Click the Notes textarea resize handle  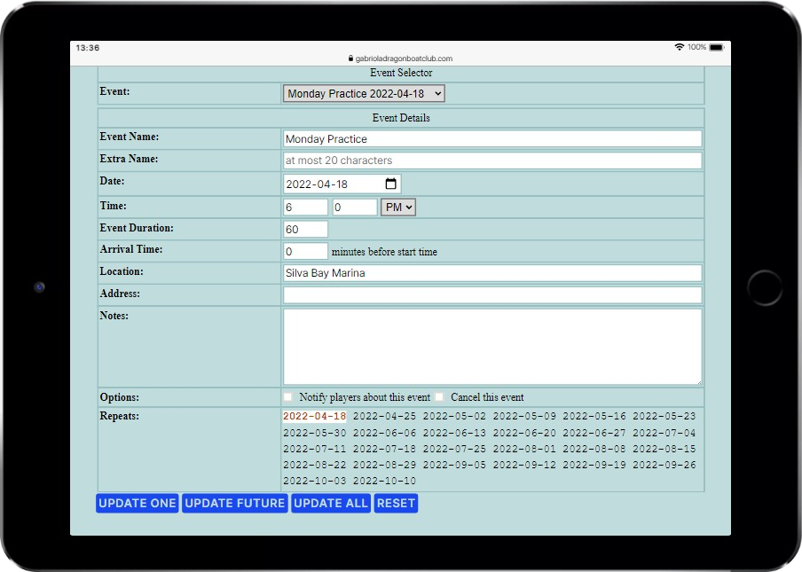click(698, 381)
